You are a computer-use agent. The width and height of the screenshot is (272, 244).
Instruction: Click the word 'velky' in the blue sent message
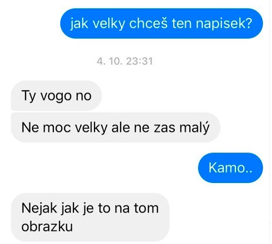click(x=109, y=24)
